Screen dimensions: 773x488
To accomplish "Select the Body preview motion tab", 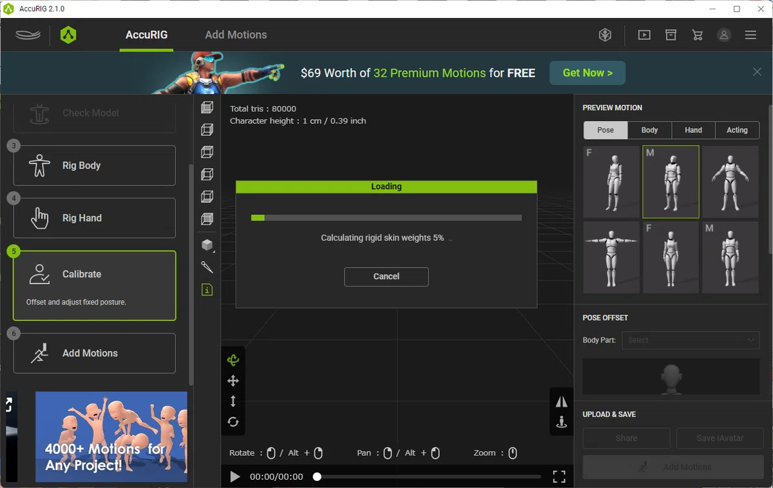I will 649,130.
